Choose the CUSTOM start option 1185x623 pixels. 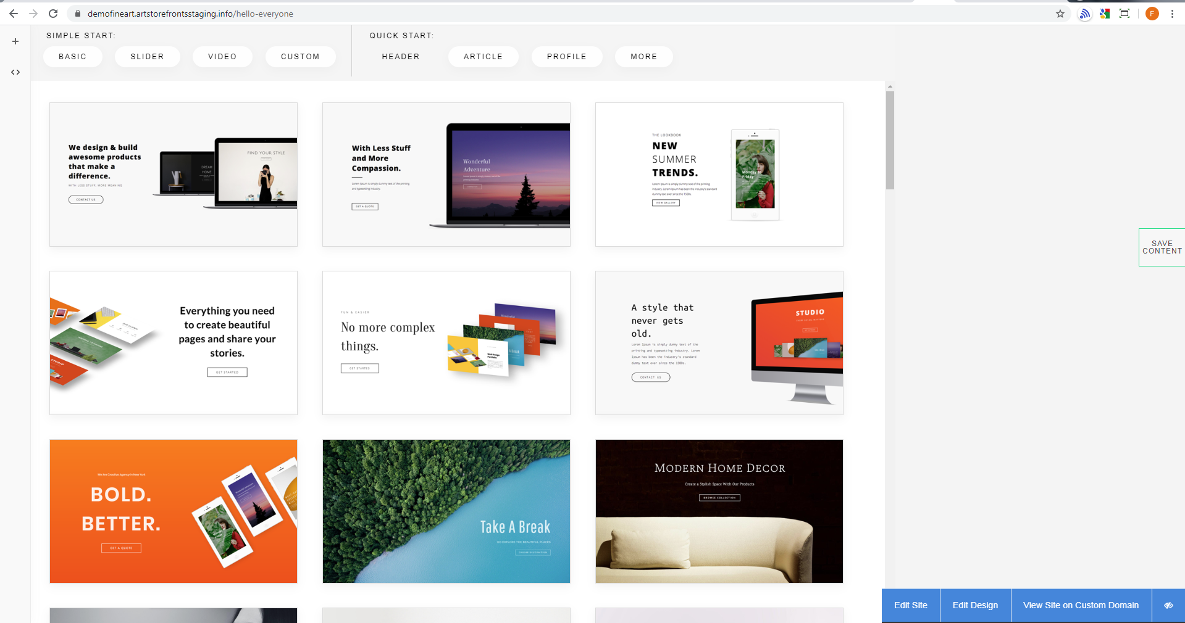[300, 57]
